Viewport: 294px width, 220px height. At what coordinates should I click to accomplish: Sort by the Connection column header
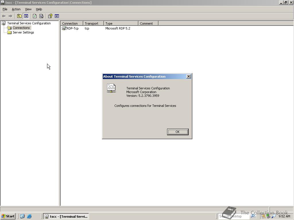pyautogui.click(x=71, y=23)
